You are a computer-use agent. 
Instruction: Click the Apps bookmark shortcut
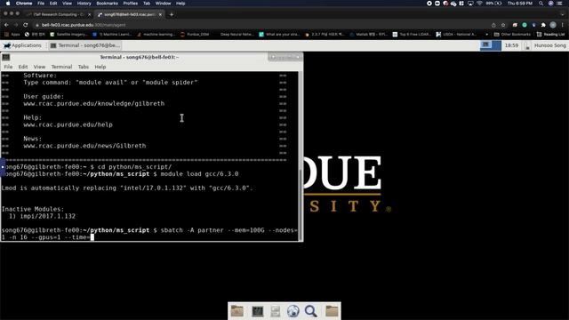pos(12,34)
